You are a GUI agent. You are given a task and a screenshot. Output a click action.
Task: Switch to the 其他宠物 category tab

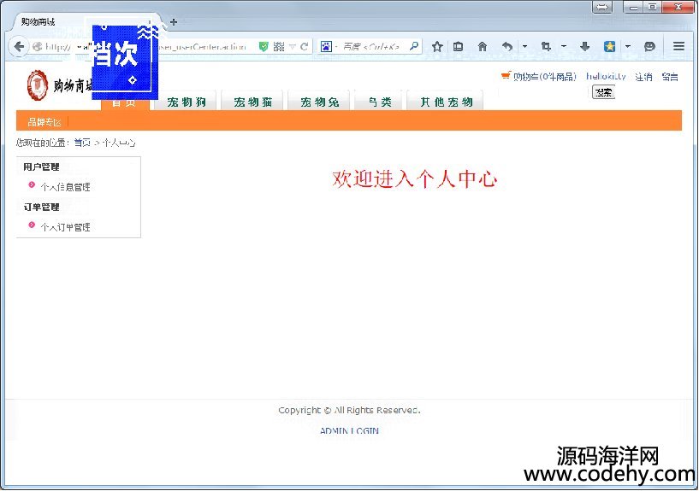click(446, 102)
